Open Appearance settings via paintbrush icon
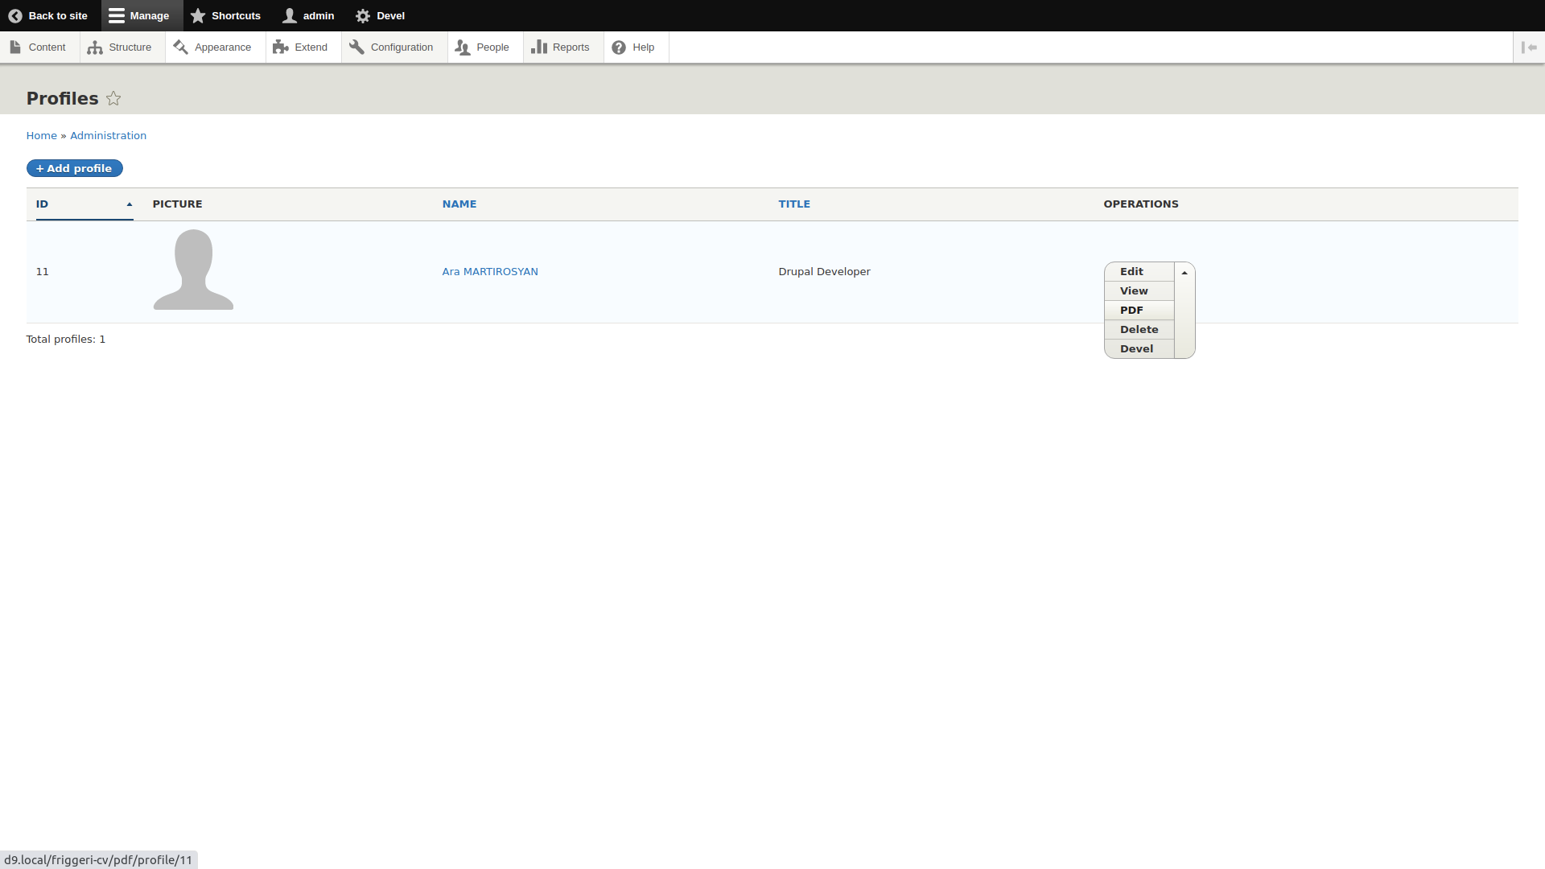Screen dimensions: 1545x869 pos(180,47)
